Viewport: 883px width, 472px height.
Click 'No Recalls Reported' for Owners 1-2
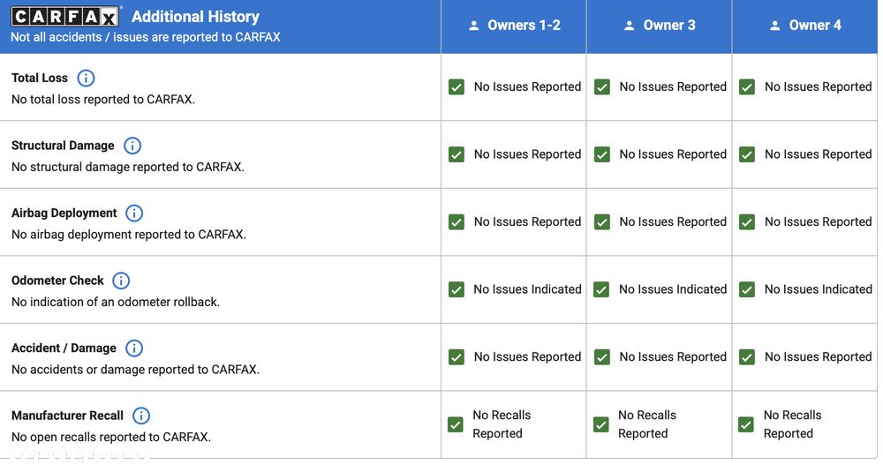coord(502,424)
